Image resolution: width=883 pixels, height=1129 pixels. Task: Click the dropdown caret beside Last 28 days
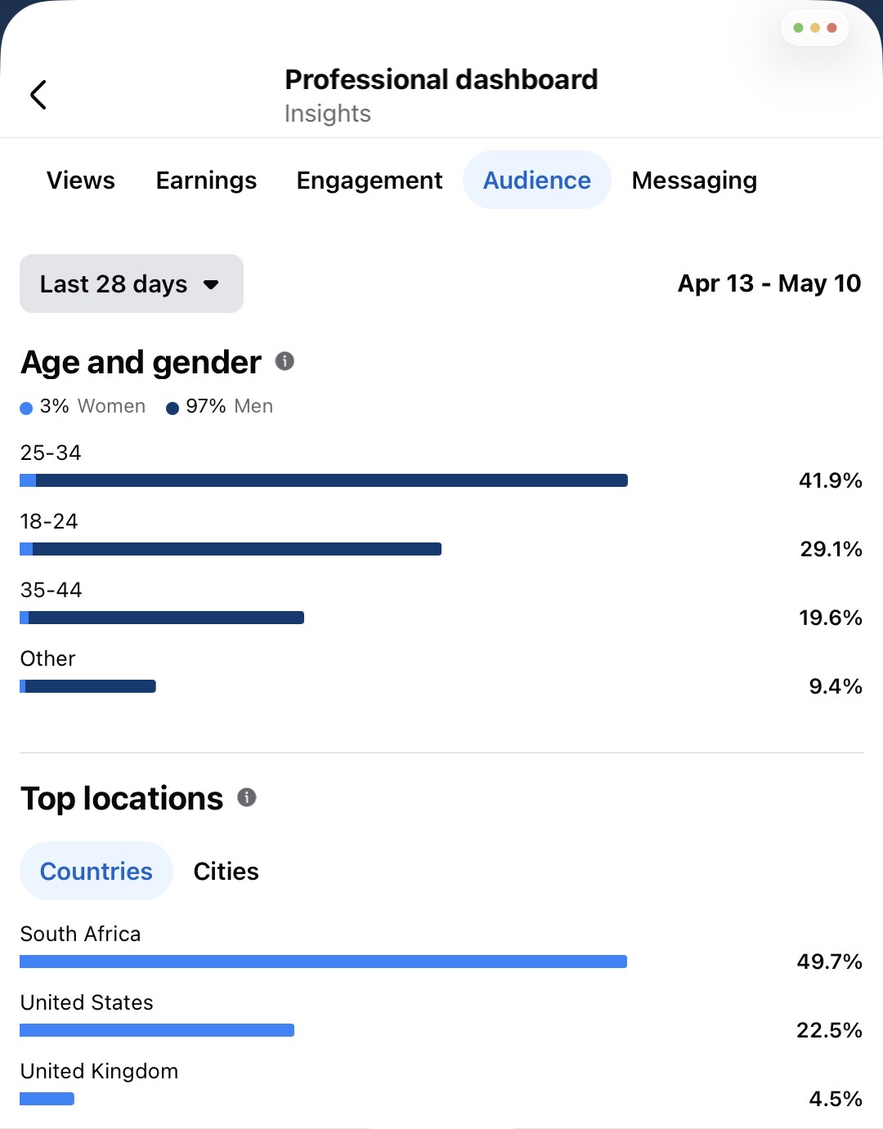coord(211,284)
